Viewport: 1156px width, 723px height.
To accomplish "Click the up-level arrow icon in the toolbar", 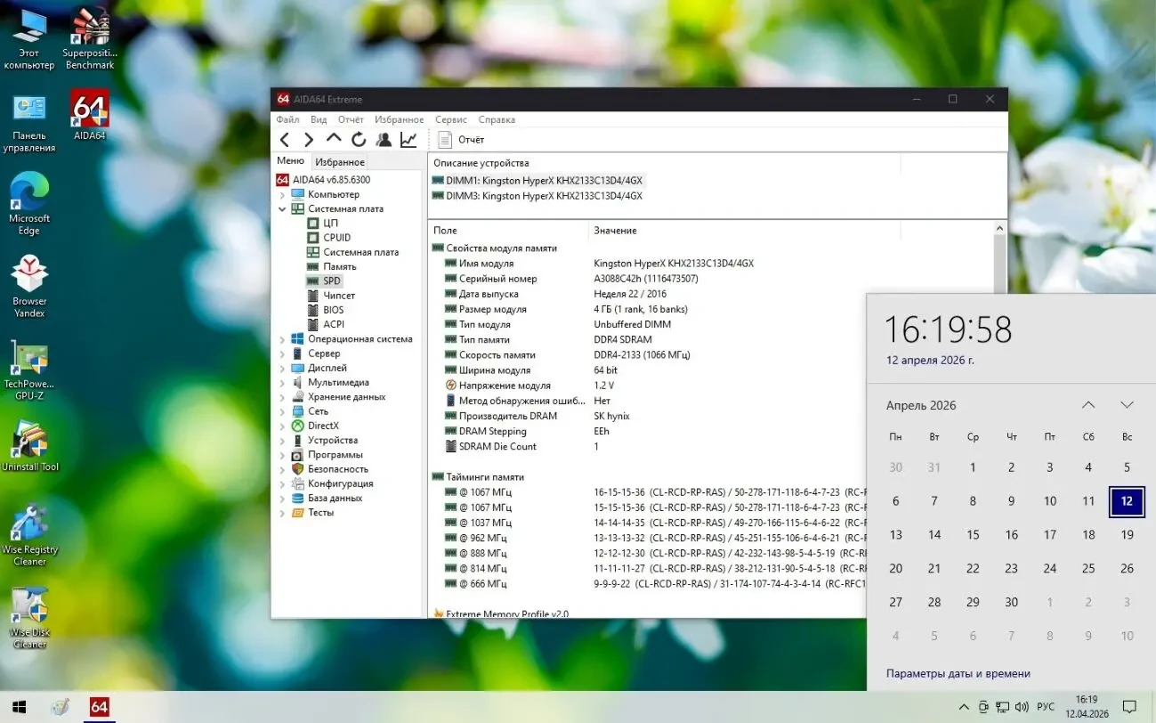I will click(x=334, y=139).
